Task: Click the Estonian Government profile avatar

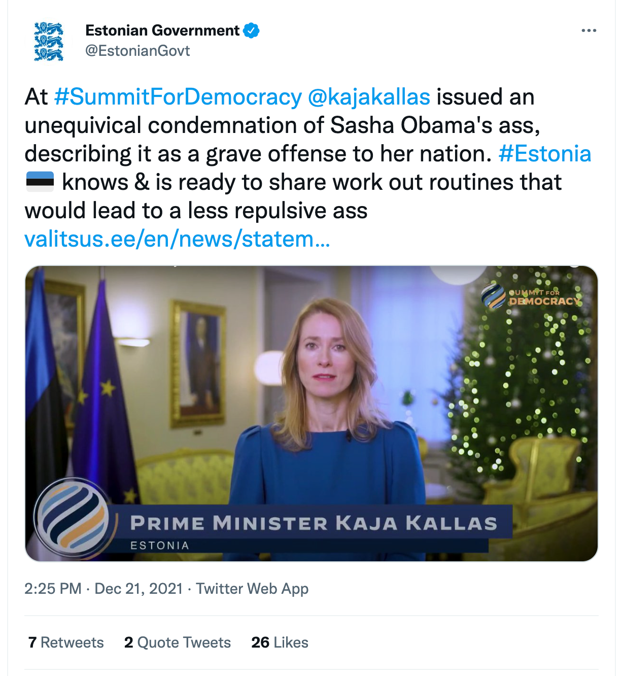Action: click(49, 41)
